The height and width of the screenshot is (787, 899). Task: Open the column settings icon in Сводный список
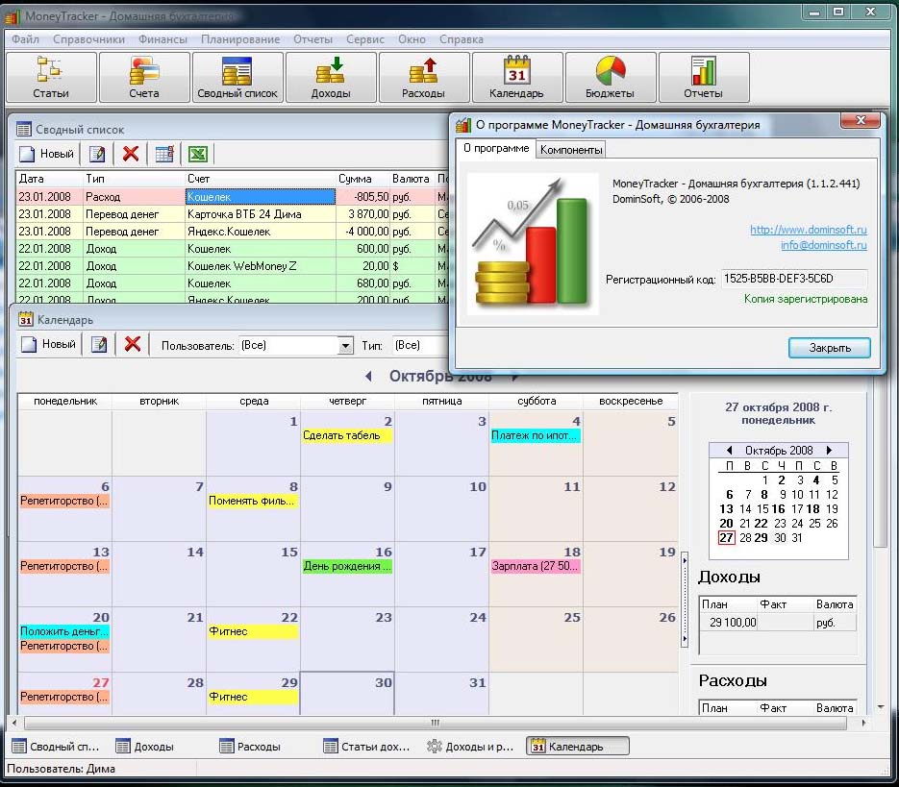point(164,154)
